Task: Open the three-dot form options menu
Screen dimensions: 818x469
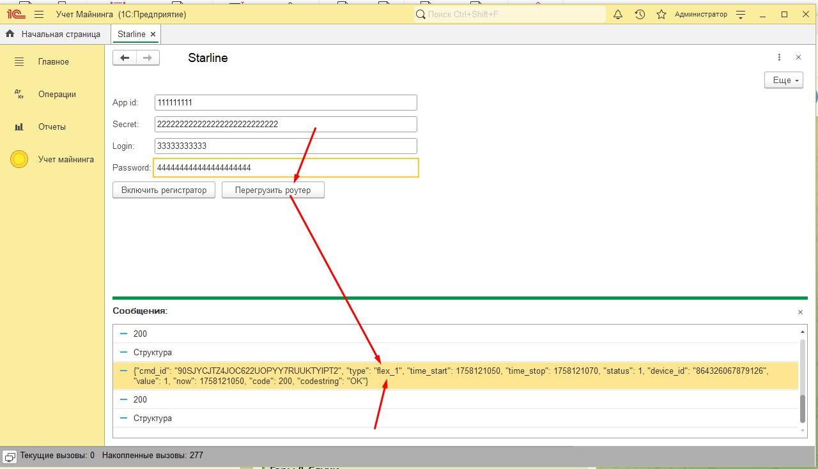Action: [x=779, y=58]
